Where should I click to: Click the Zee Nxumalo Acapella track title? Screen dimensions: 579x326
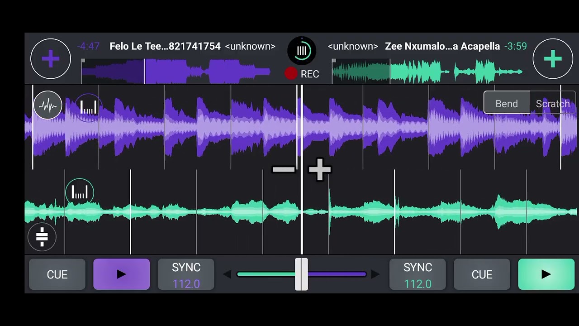point(442,46)
